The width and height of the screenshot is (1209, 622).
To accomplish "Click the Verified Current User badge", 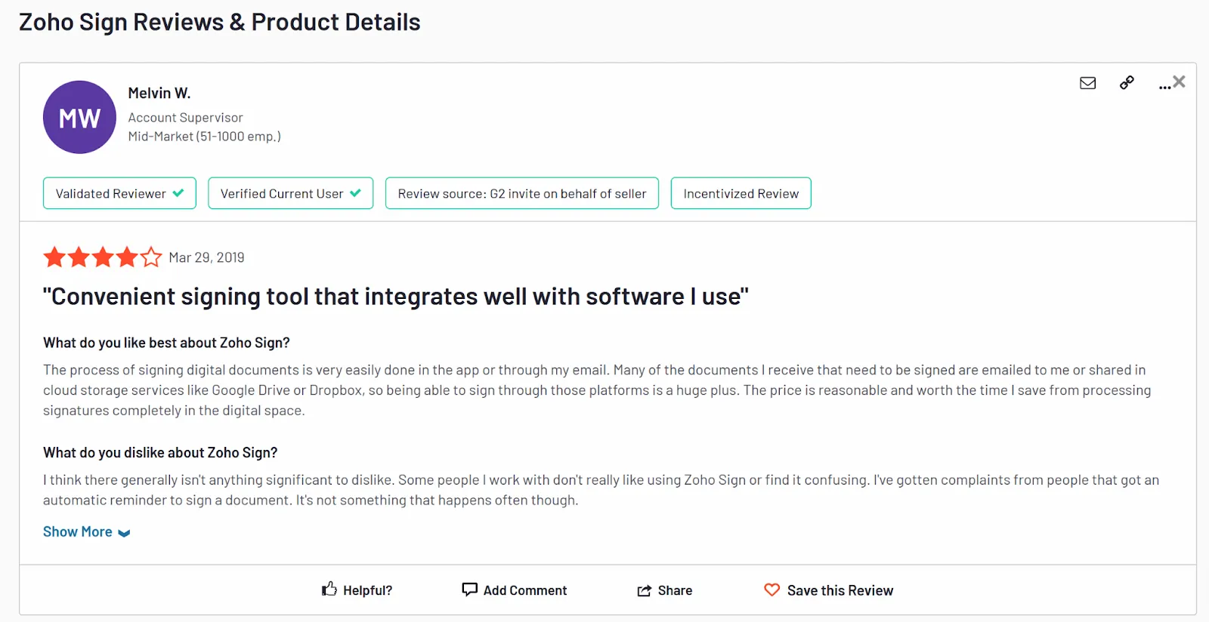I will [x=291, y=193].
